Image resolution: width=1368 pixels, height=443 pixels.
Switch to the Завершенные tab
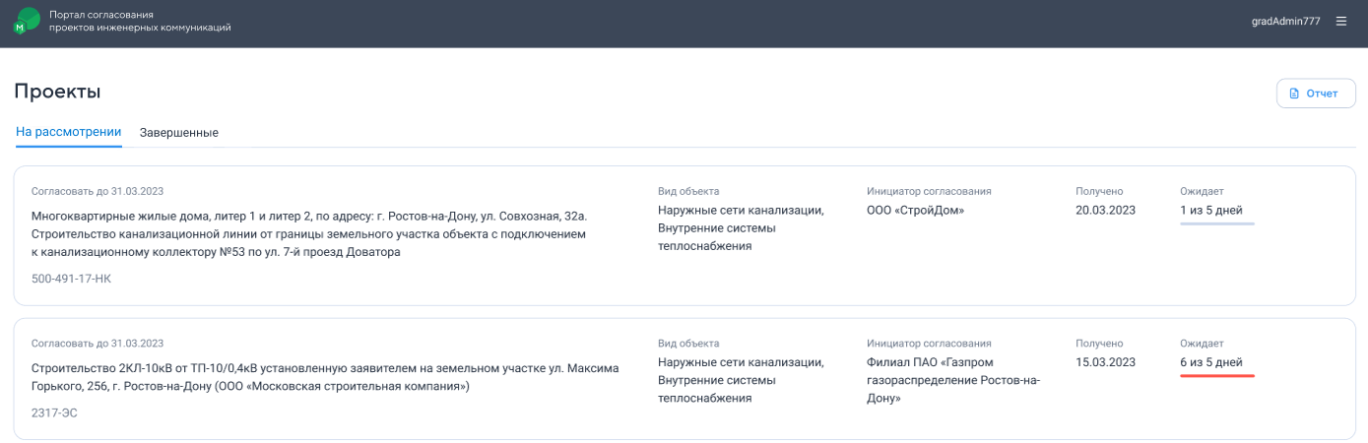click(178, 132)
